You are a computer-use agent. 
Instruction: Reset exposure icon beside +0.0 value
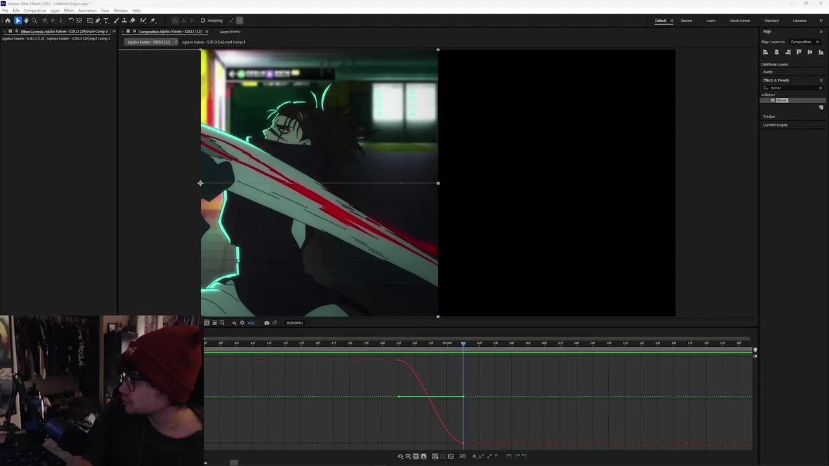click(242, 323)
